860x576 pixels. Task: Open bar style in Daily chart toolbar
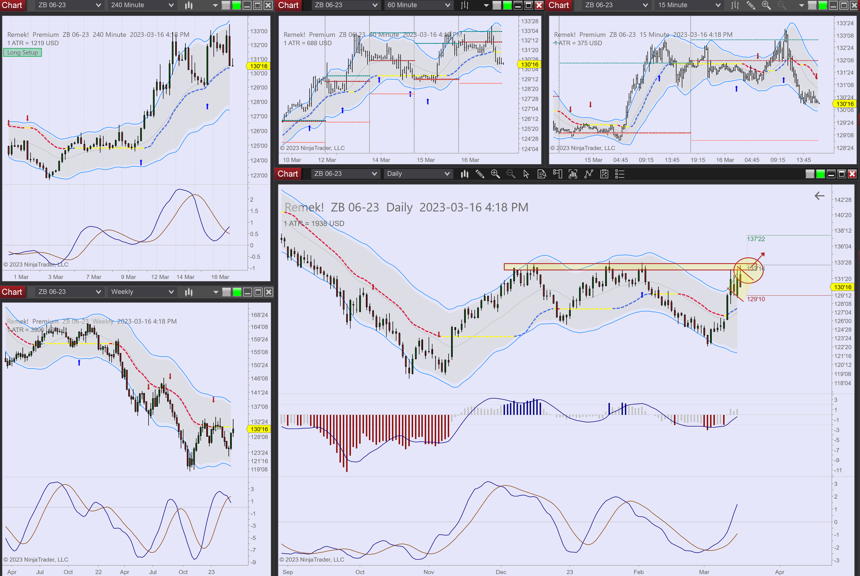(x=464, y=174)
